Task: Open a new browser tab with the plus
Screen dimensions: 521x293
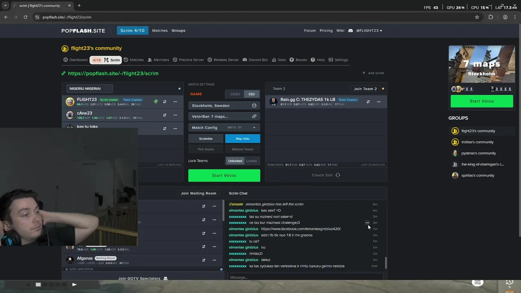Action: (x=79, y=6)
